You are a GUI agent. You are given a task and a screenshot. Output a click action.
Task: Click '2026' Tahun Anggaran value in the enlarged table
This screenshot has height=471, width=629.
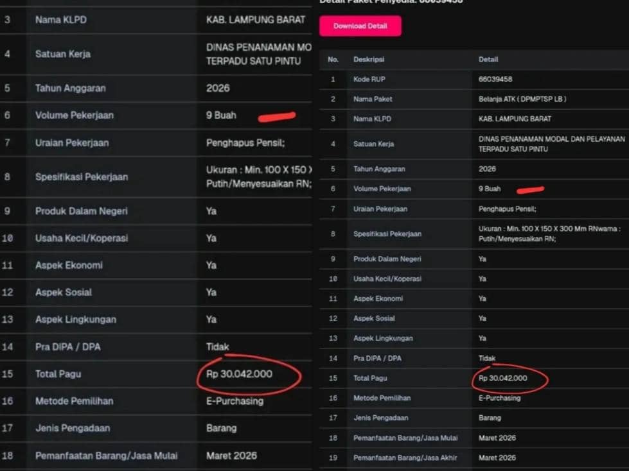[218, 88]
